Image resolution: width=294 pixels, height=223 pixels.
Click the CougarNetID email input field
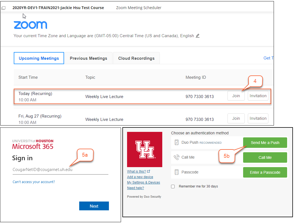point(61,170)
